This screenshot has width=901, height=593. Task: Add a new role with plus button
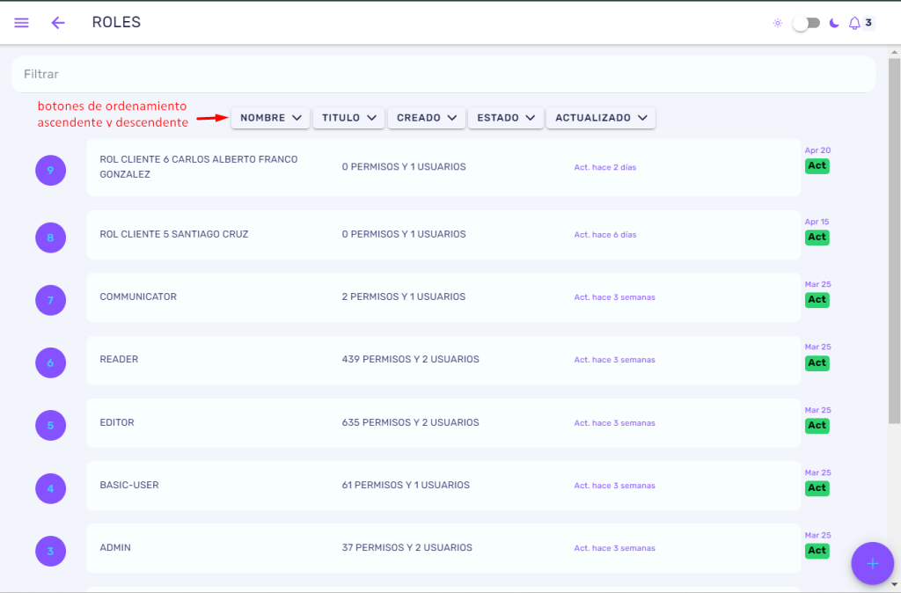point(872,564)
